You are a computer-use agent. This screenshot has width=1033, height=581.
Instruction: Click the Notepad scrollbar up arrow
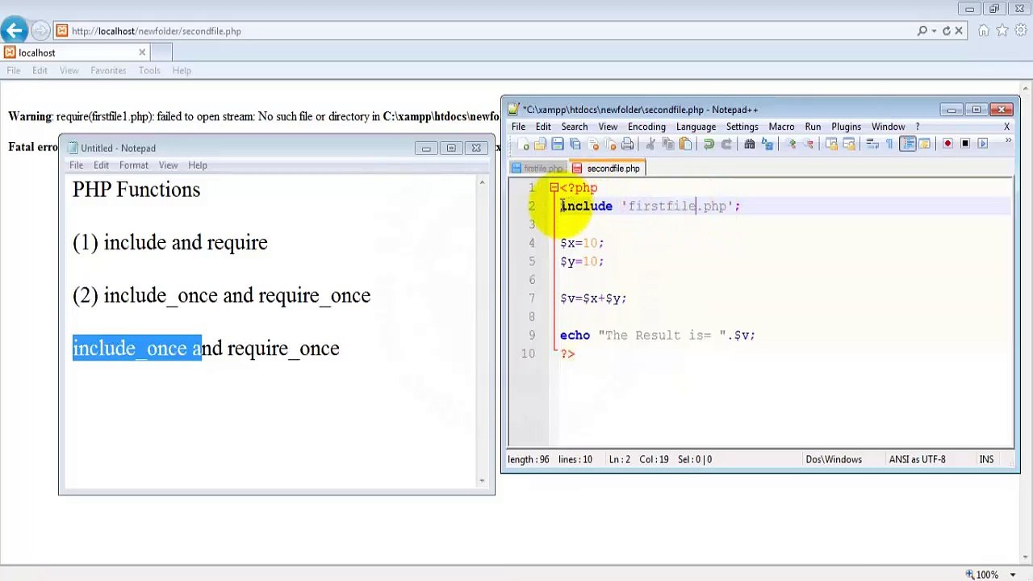[x=482, y=183]
